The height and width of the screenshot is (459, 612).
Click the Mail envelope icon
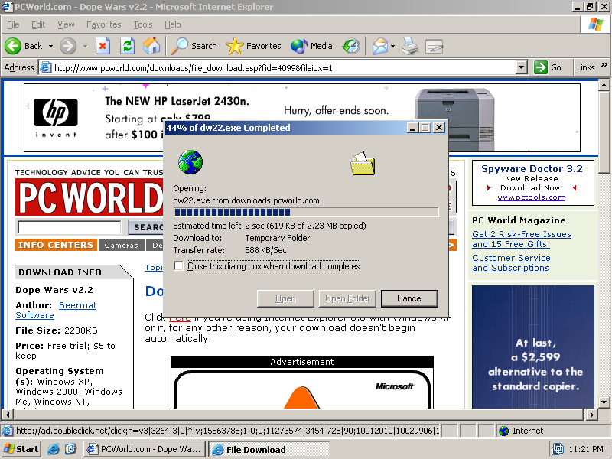[x=379, y=46]
